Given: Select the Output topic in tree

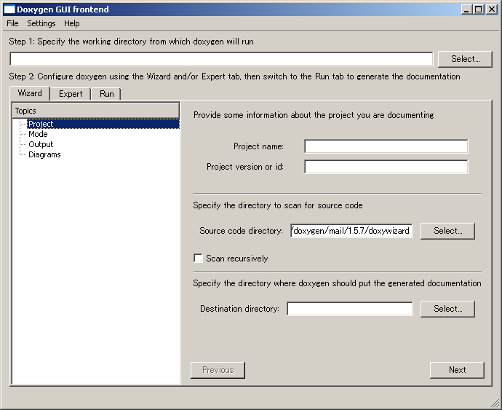Looking at the screenshot, I should point(41,144).
